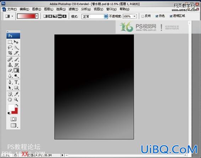Change screen mode button in toolbox
This screenshot has width=201, height=158.
click(13, 125)
